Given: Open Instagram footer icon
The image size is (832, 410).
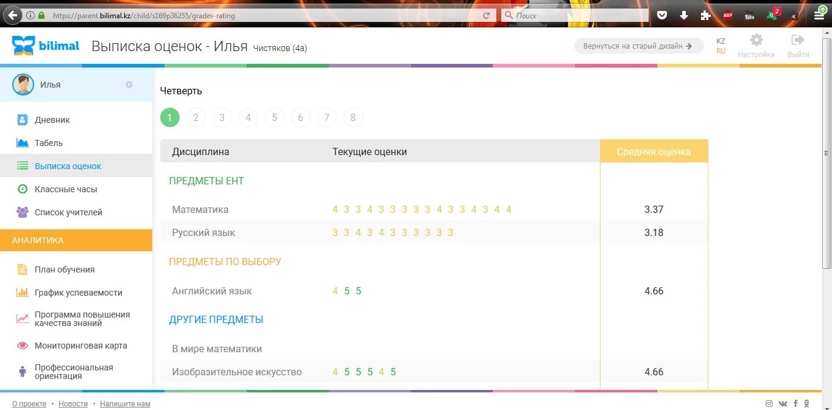Looking at the screenshot, I should [x=769, y=403].
